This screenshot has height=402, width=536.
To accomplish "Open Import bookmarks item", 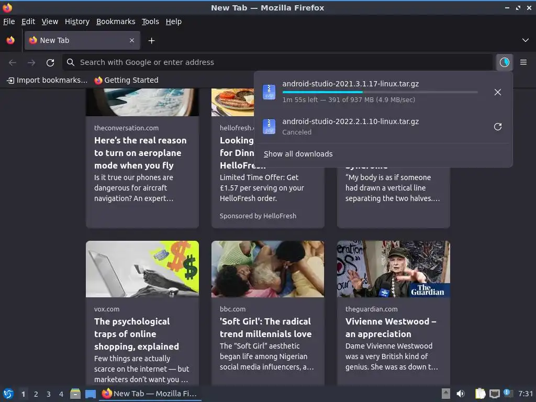I will [x=47, y=80].
